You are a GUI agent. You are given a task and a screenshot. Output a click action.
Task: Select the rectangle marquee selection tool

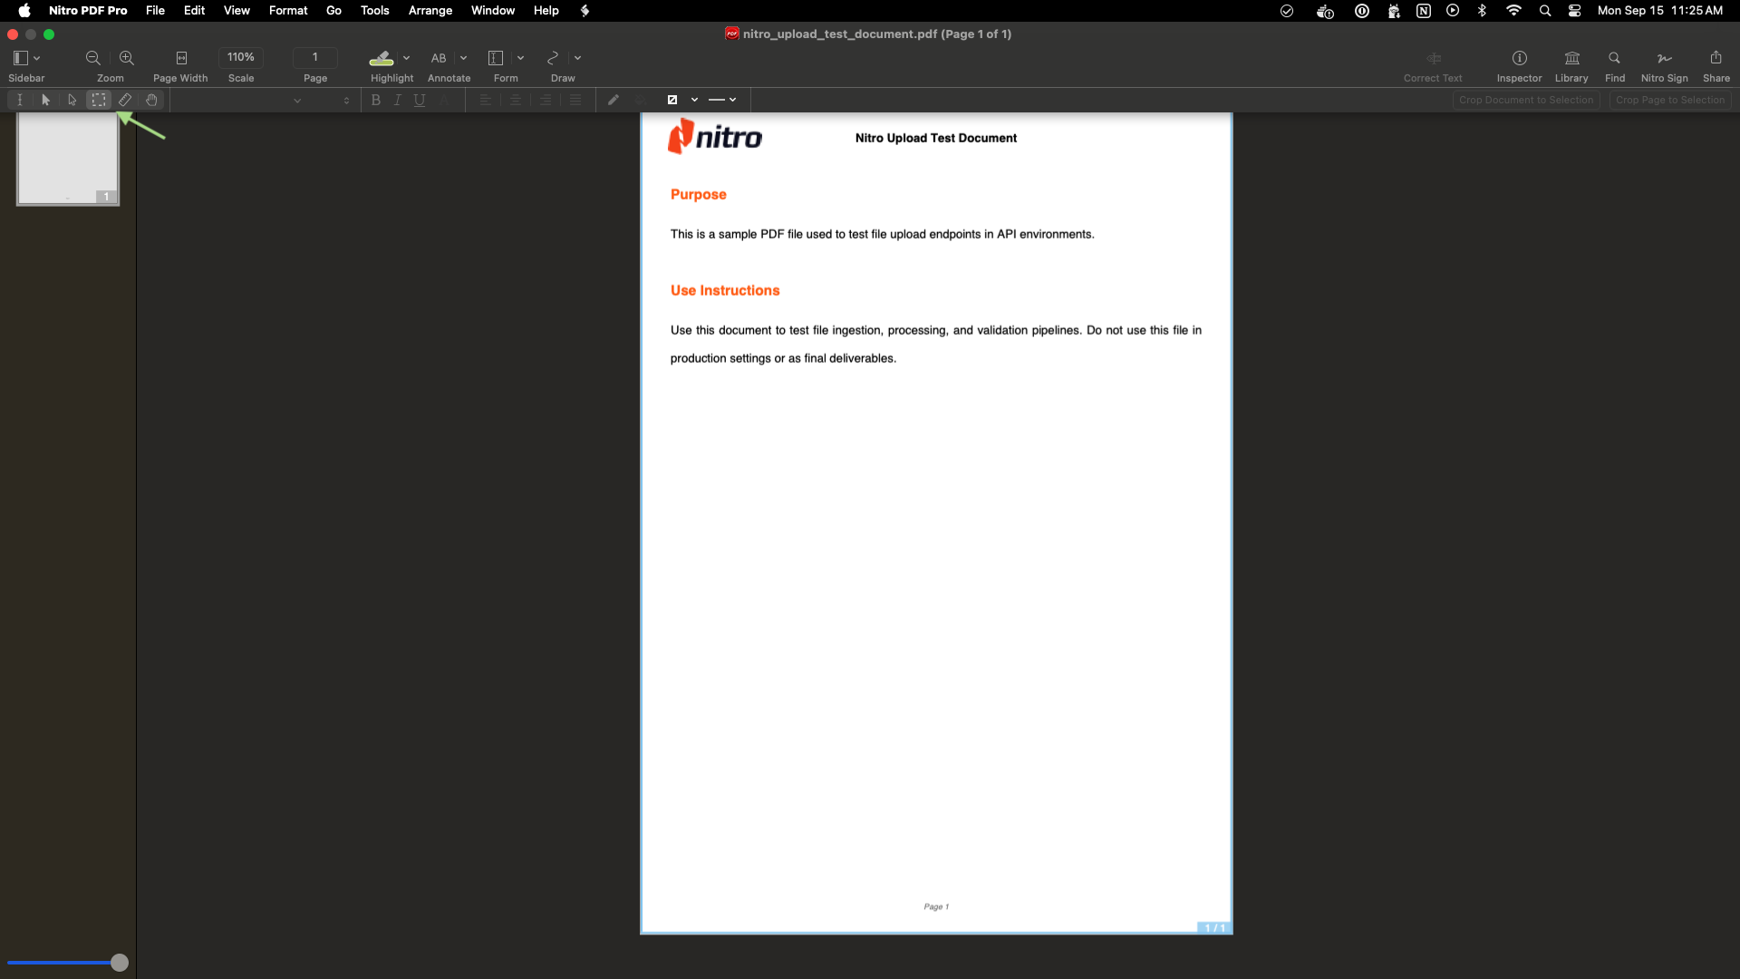click(x=99, y=100)
